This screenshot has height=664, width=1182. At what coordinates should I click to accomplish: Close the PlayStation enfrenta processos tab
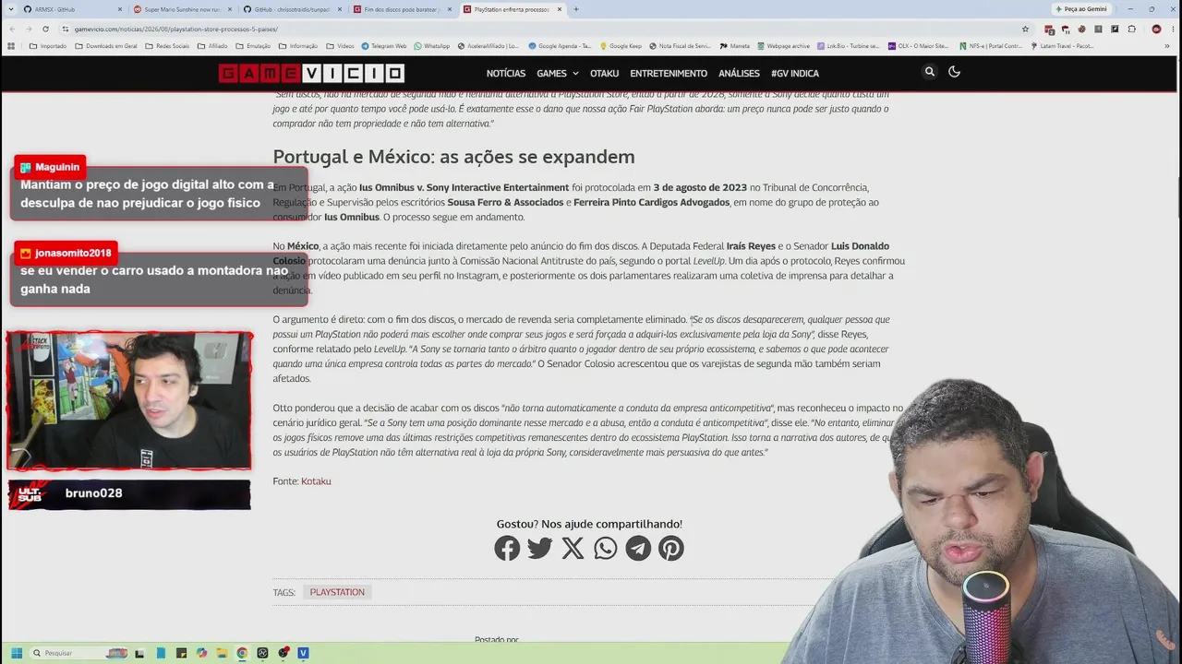click(559, 9)
